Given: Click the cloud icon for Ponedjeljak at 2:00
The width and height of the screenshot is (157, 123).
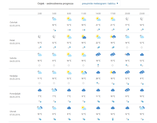Looking at the screenshot, I should click(x=40, y=90).
